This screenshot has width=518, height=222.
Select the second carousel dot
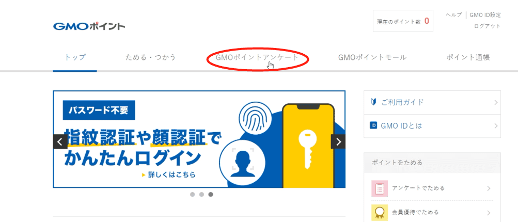201,195
